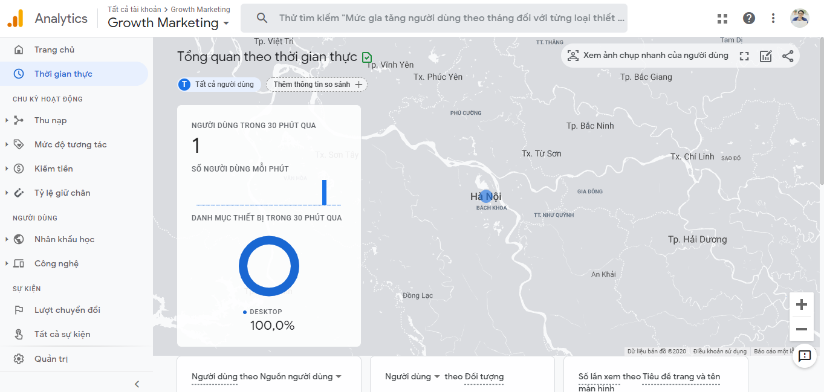
Task: Click the help question mark icon
Action: click(749, 18)
